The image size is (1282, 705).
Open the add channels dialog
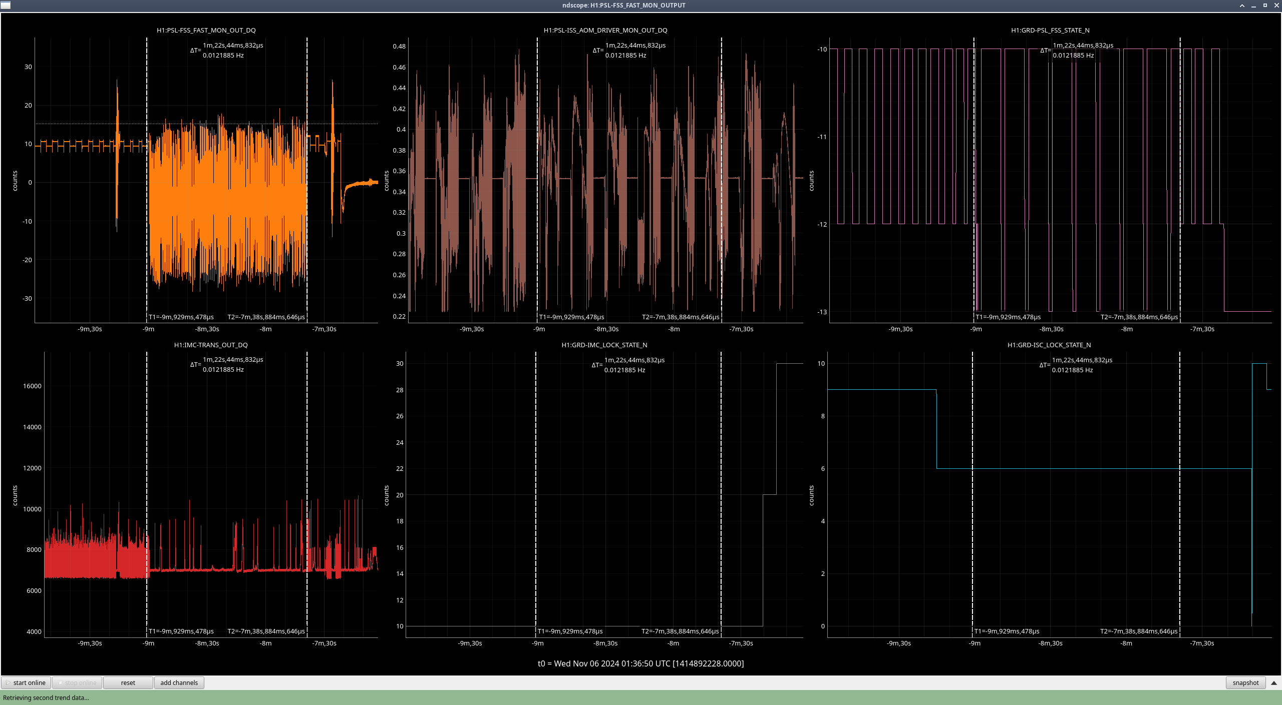(x=179, y=682)
